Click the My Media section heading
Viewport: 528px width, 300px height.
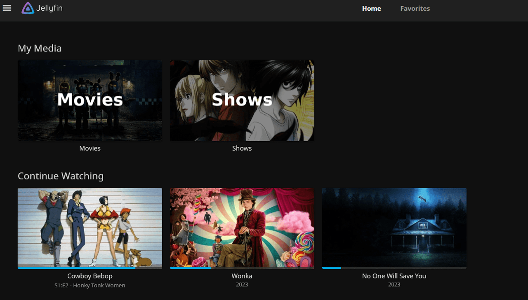(x=40, y=49)
